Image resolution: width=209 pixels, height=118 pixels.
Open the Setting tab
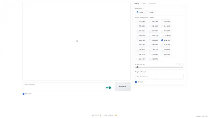pyautogui.click(x=136, y=3)
